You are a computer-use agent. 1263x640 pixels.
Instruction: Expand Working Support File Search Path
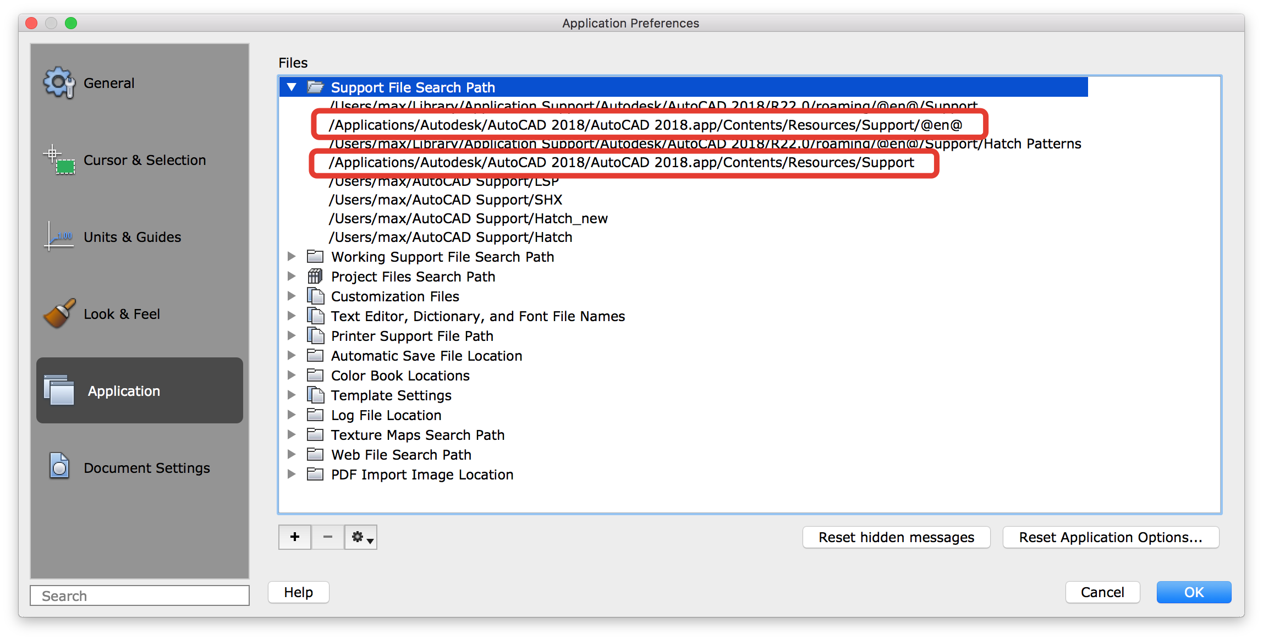click(x=292, y=256)
